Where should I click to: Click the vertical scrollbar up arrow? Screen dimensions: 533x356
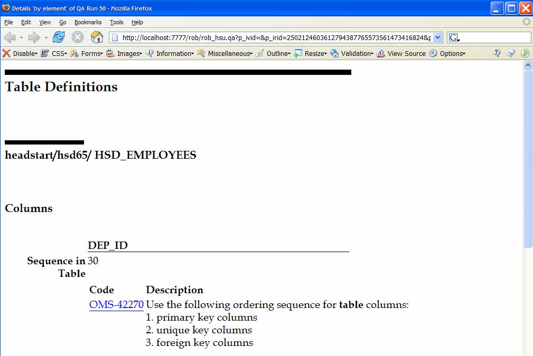point(528,65)
